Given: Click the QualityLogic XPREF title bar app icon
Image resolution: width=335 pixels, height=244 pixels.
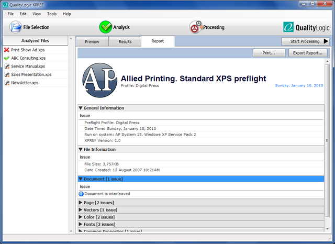Looking at the screenshot, I should pos(5,5).
